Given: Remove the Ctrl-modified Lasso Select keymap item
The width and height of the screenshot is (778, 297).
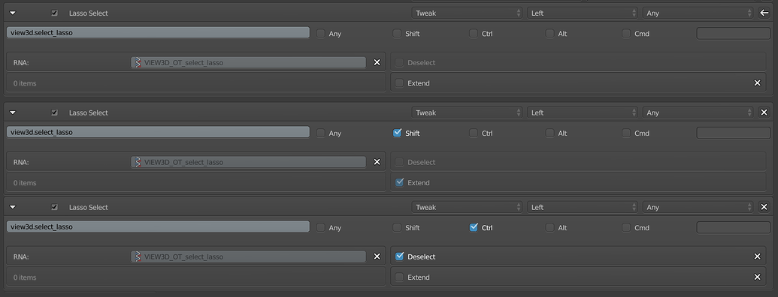Looking at the screenshot, I should (x=764, y=208).
